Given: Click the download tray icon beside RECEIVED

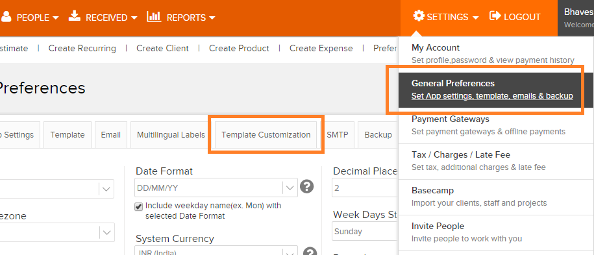Looking at the screenshot, I should 74,16.
